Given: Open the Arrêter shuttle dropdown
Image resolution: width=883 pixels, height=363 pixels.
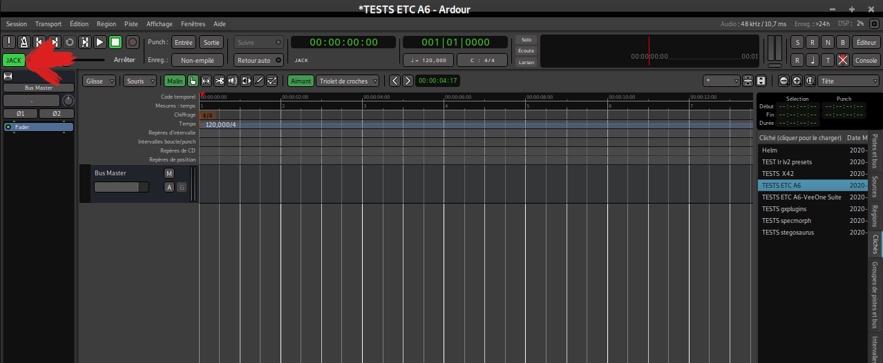Looking at the screenshot, I should point(124,60).
